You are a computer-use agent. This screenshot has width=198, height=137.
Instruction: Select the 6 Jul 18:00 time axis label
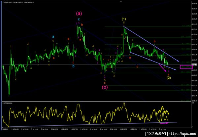(123, 129)
